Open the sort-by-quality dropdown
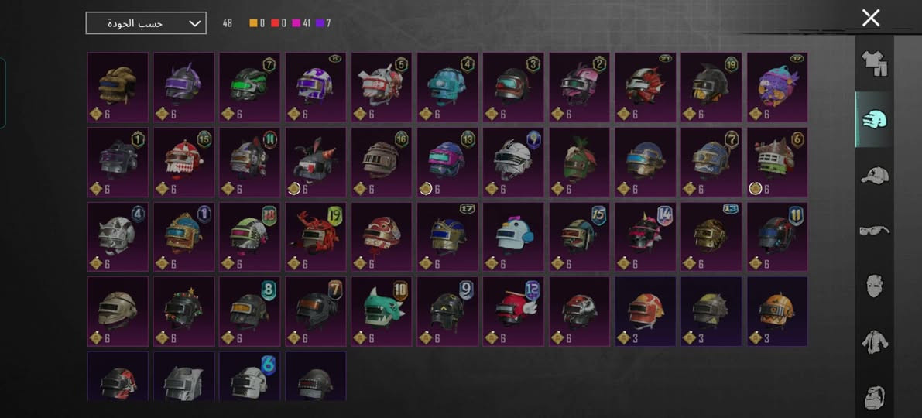 point(146,23)
